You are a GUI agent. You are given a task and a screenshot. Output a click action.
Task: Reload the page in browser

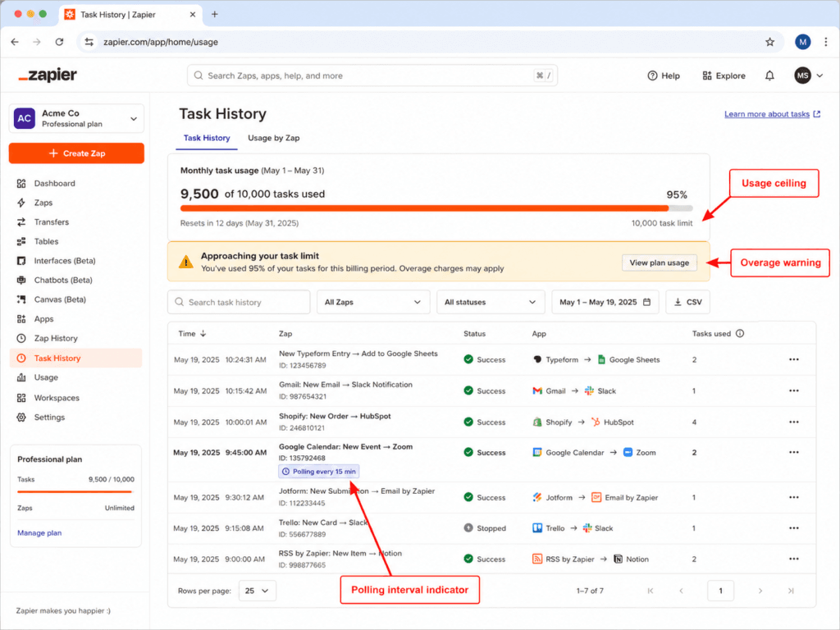59,42
